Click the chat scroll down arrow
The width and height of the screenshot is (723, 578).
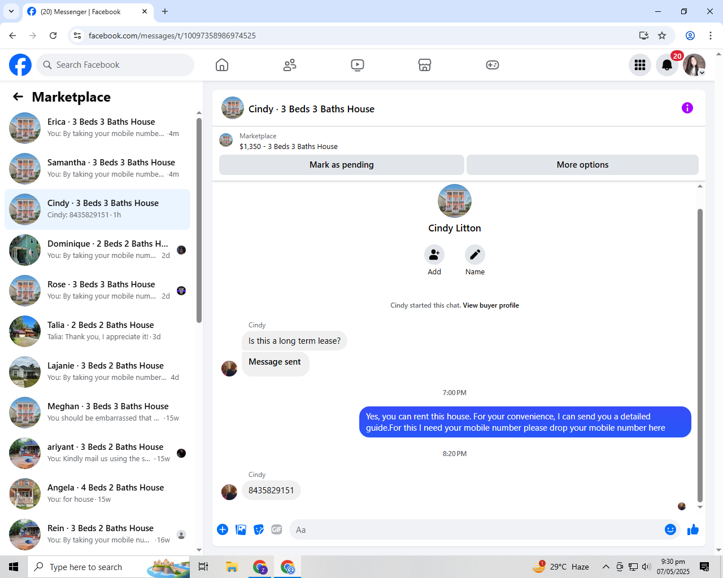tap(700, 507)
